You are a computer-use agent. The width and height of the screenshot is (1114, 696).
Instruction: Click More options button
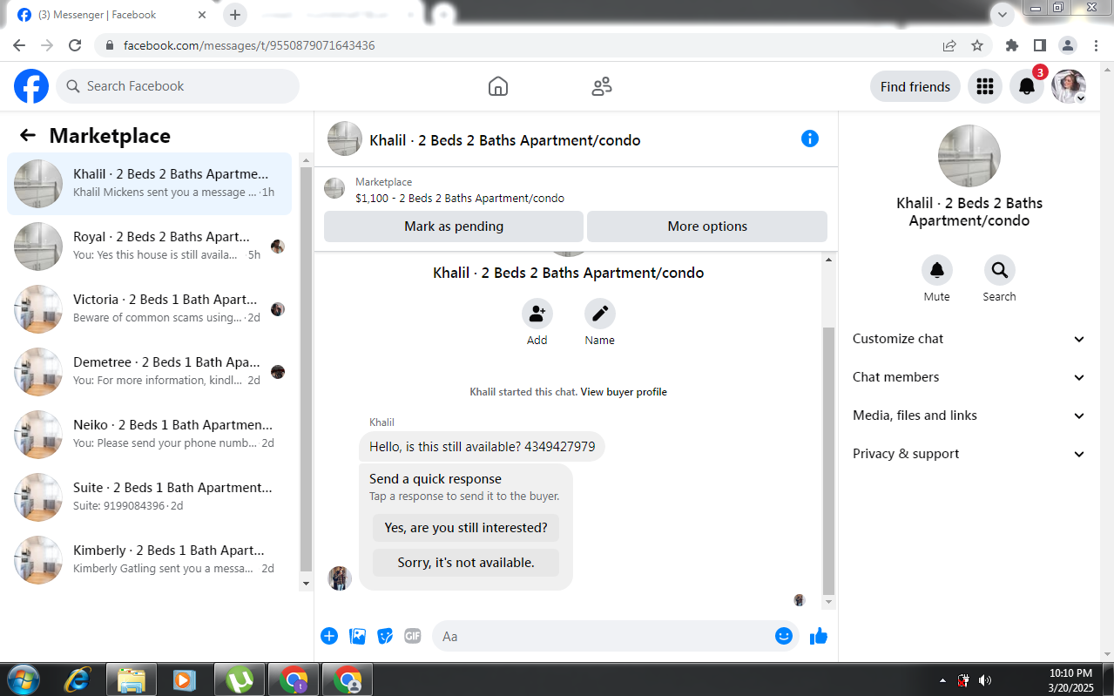707,226
